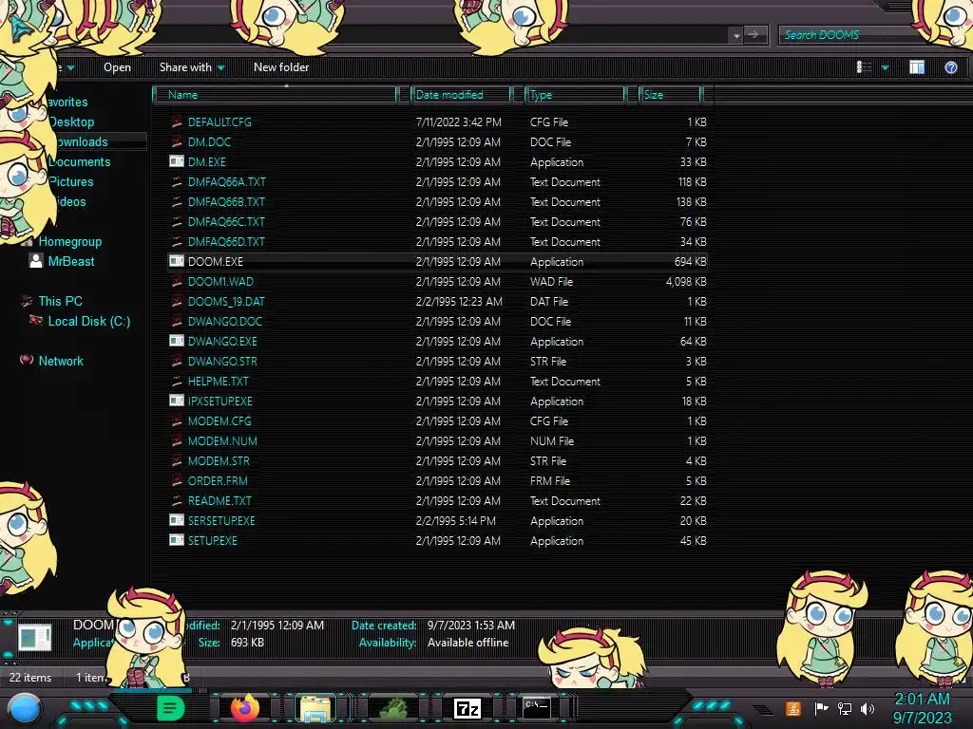973x729 pixels.
Task: Click the File Explorer taskbar icon
Action: point(315,708)
